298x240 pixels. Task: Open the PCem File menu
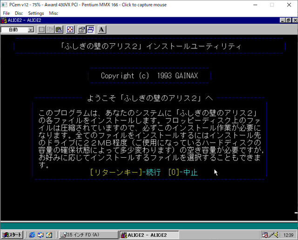point(6,13)
